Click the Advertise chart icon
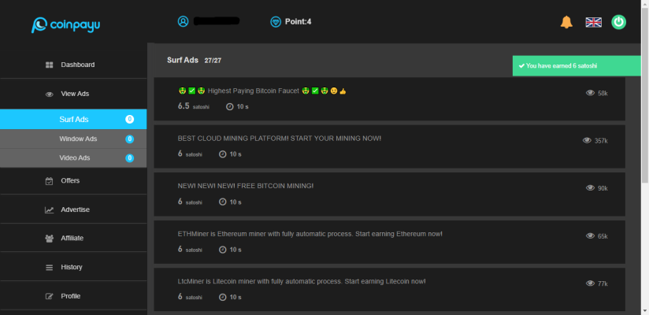Screen dimensions: 649x315 coord(50,209)
